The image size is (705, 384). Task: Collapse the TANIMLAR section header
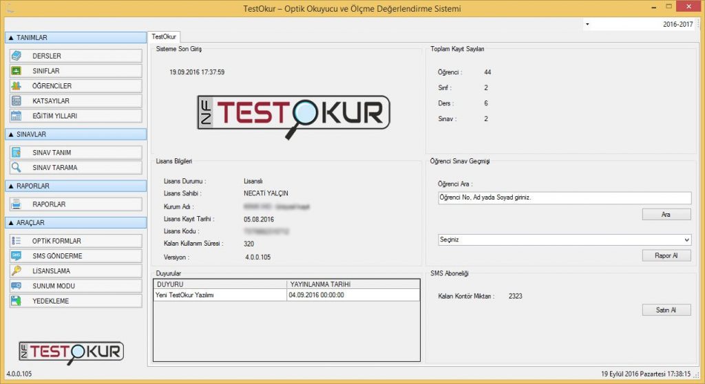tap(76, 38)
